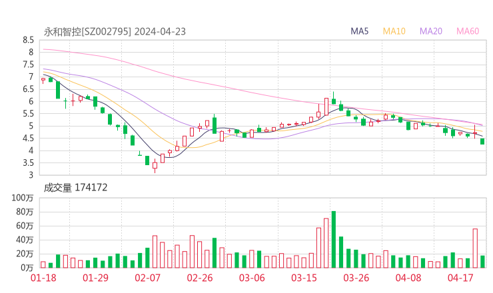
Task: Select the 04-17 date label
Action: pyautogui.click(x=460, y=278)
